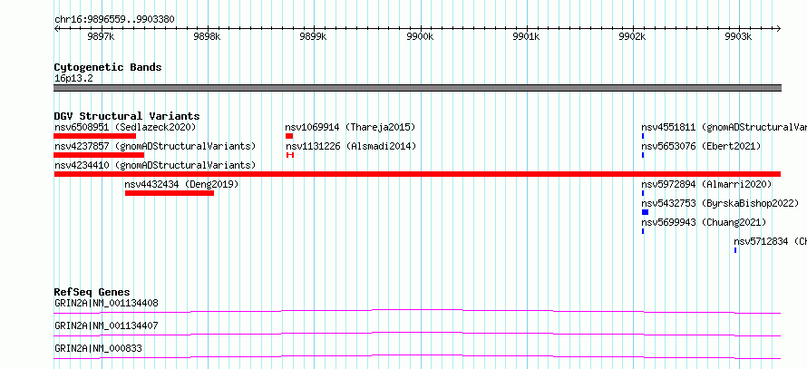The height and width of the screenshot is (369, 807).
Task: Open variant label nsv5432753 (ByrskaBishop2022)
Action: click(720, 203)
